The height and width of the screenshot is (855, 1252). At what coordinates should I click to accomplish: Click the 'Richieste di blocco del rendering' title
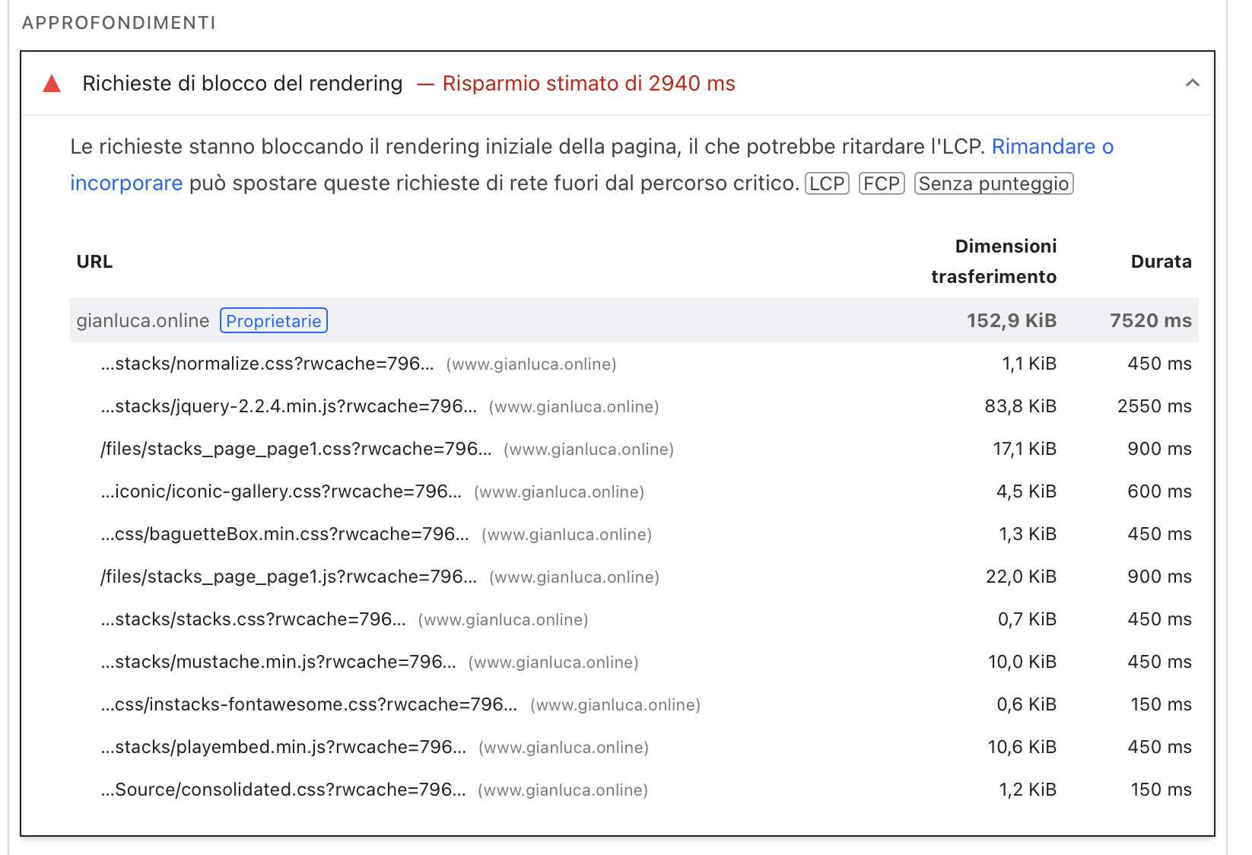[242, 84]
